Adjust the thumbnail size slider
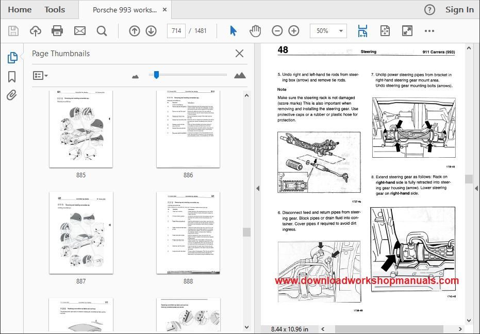This screenshot has height=334, width=480. 156,75
